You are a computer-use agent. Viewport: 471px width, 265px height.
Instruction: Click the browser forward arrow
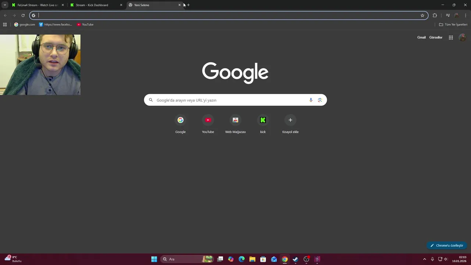(x=14, y=15)
